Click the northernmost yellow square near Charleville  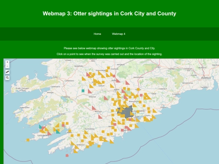pyautogui.click(x=108, y=68)
